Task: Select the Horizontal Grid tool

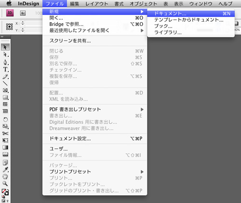Action: pyautogui.click(x=5, y=104)
